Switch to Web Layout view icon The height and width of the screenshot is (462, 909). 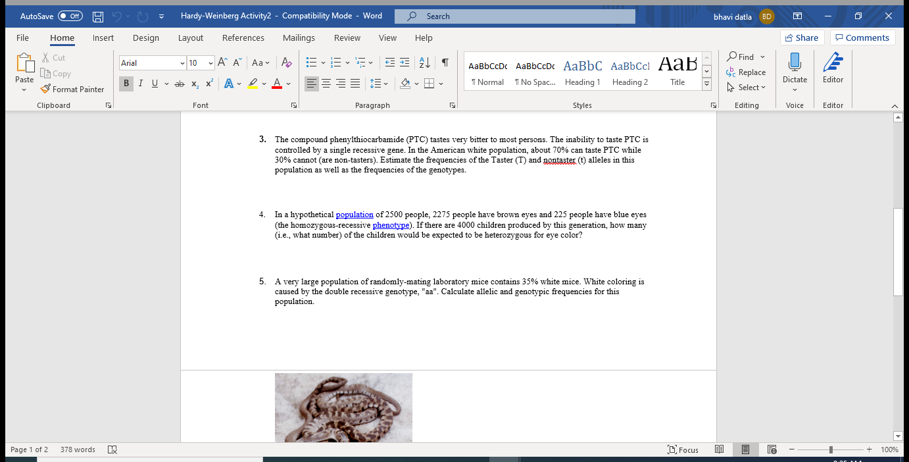point(772,449)
